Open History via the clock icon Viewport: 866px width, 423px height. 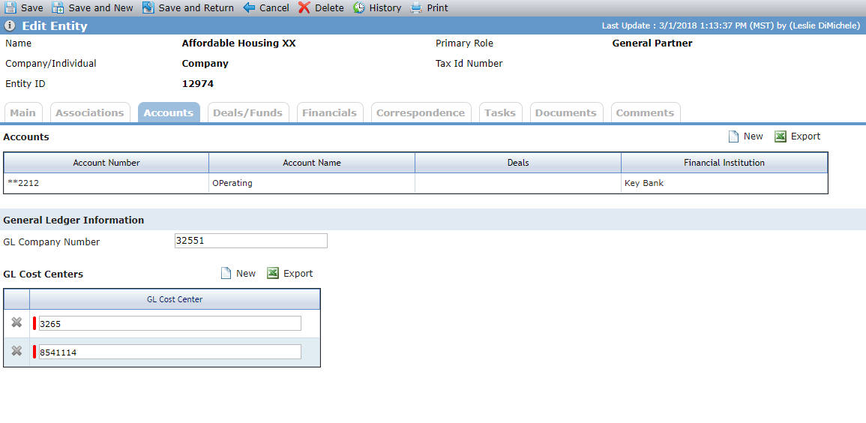tap(359, 7)
